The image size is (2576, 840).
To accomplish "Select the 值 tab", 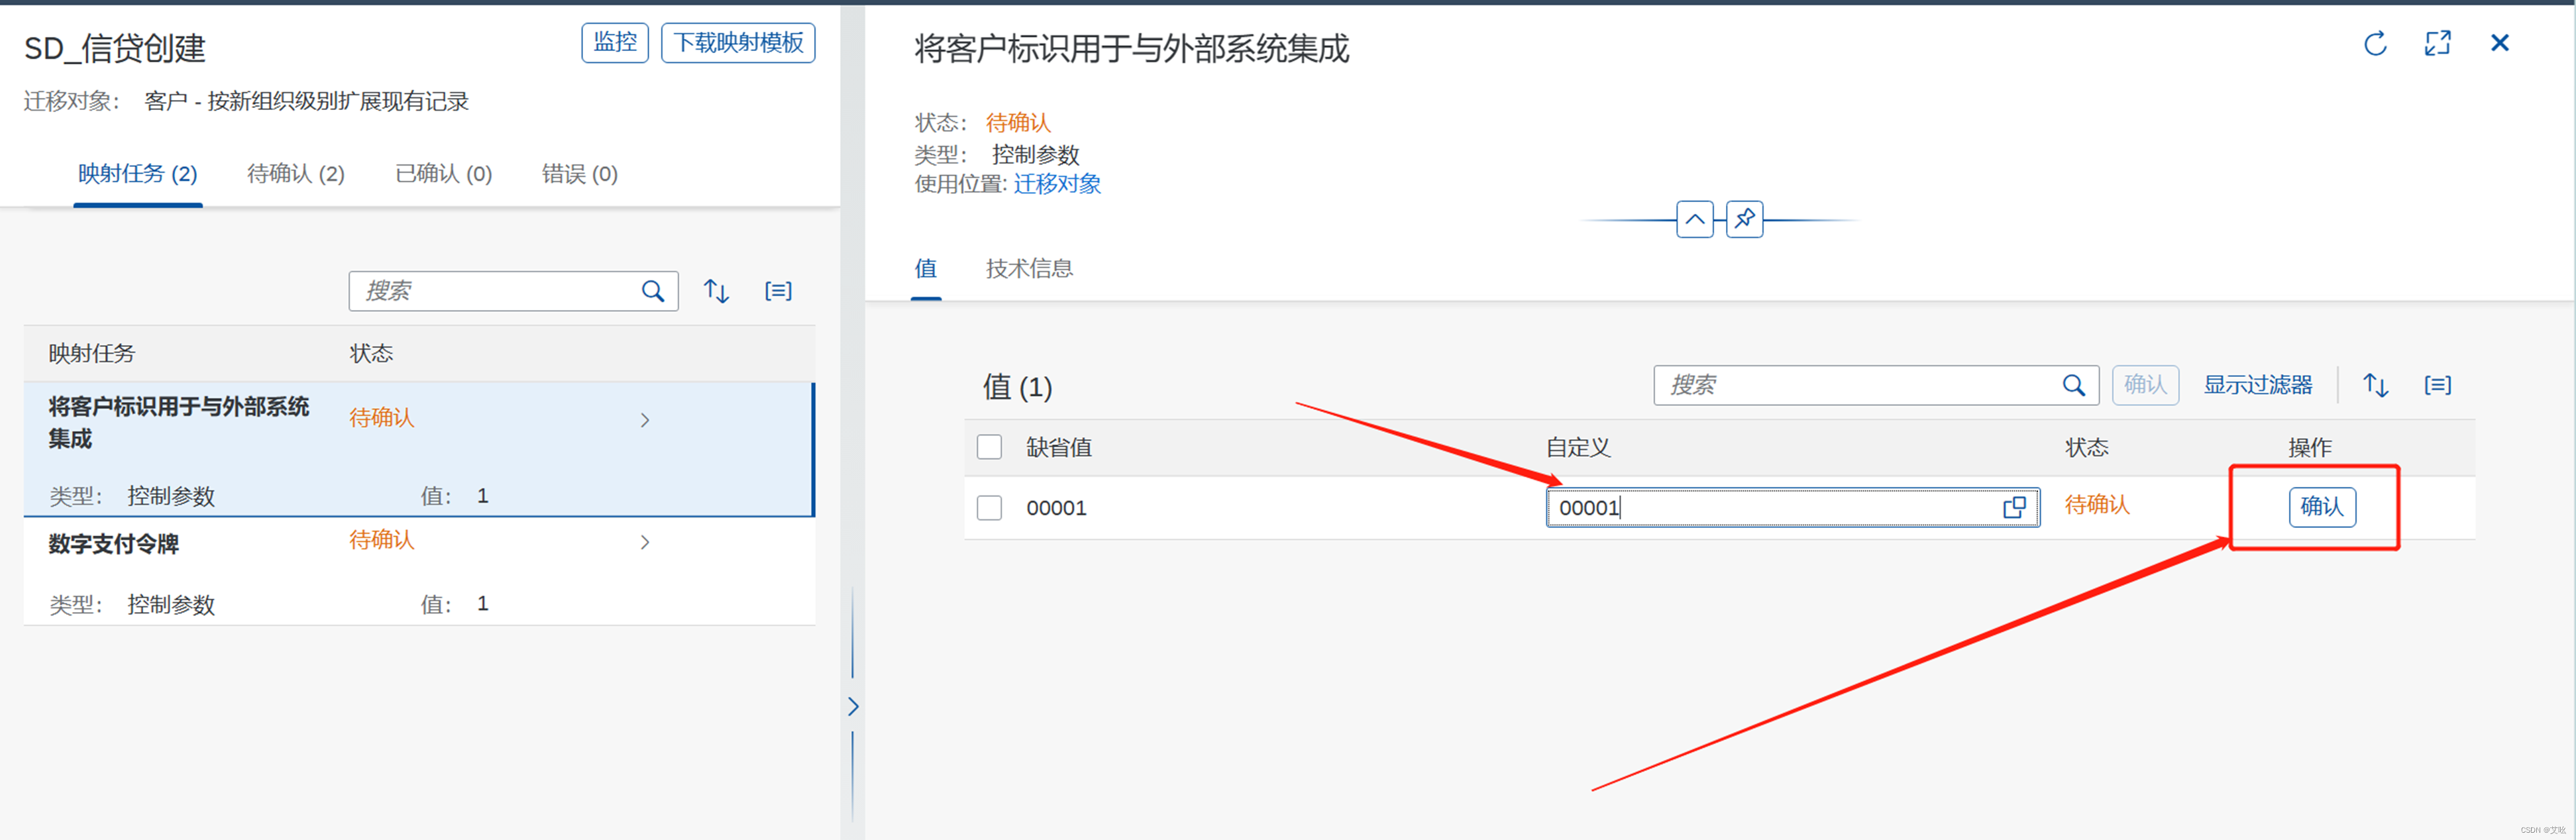I will click(926, 268).
